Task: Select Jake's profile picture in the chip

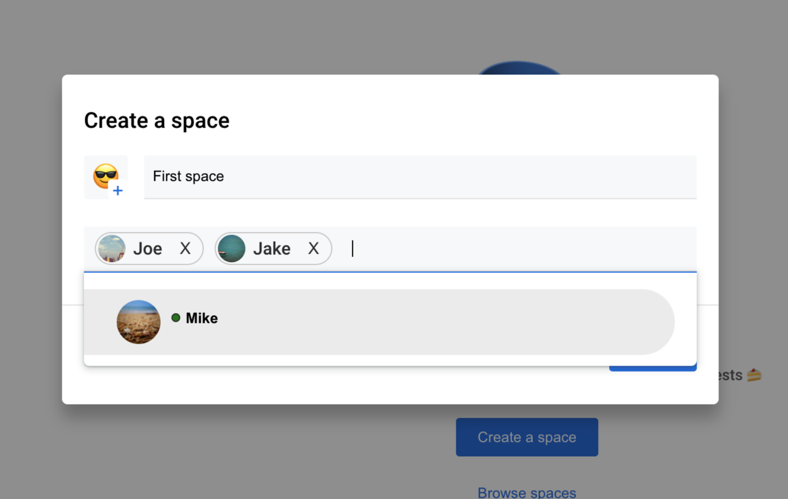Action: point(231,248)
